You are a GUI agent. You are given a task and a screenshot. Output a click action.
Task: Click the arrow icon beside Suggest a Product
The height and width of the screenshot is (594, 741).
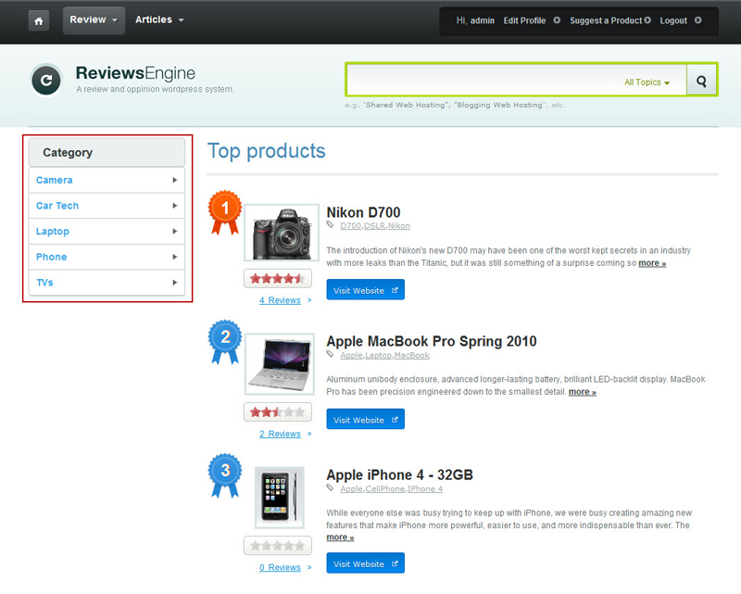[647, 20]
